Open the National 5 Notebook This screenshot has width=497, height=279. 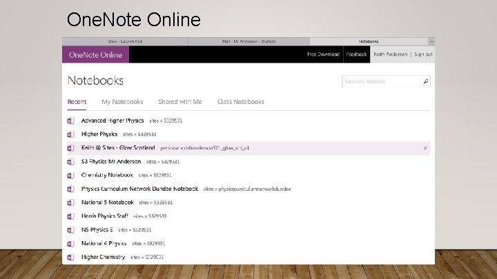(108, 203)
